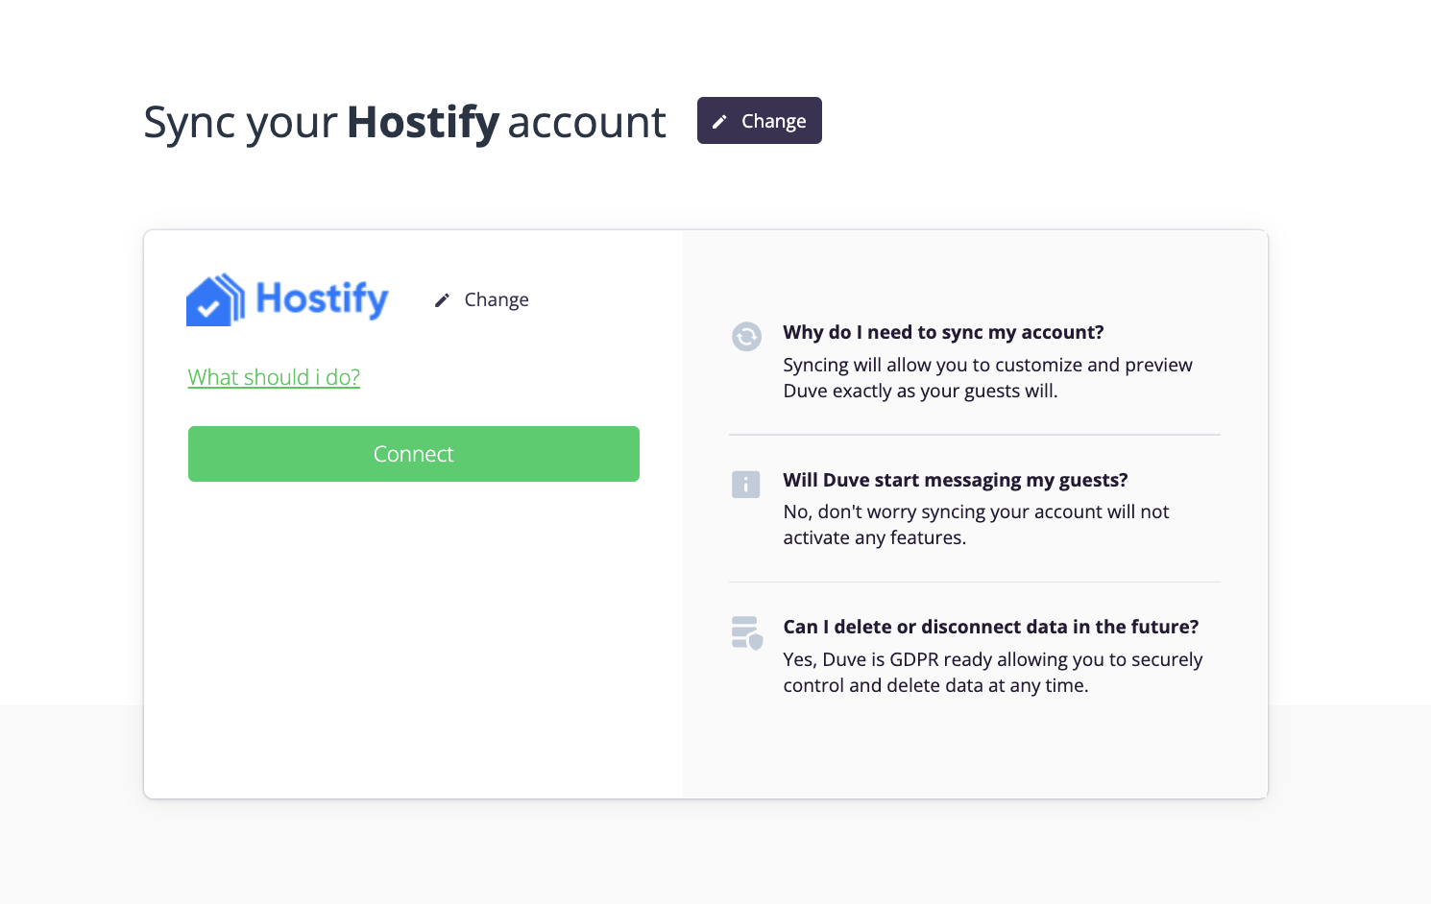Select the 'Will Duve start messaging my guests?' heading
The height and width of the screenshot is (904, 1431).
pyautogui.click(x=956, y=480)
